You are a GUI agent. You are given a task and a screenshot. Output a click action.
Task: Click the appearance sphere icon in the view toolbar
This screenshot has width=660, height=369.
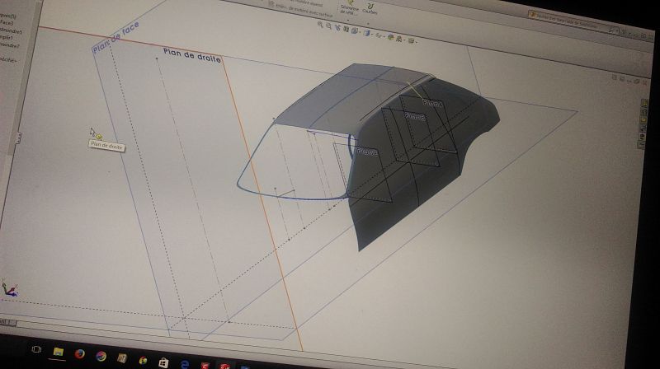coord(391,37)
